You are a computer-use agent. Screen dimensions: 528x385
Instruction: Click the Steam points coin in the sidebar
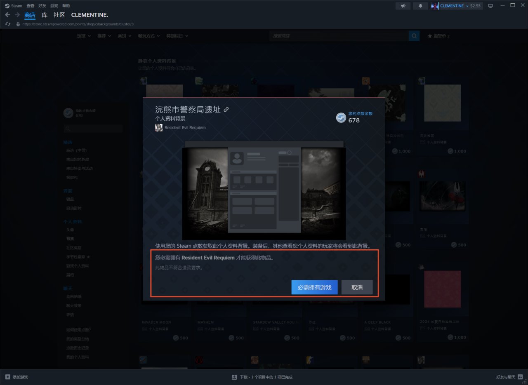[68, 113]
